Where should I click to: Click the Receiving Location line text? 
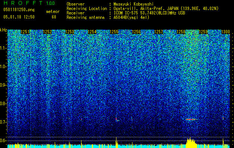(x=166, y=9)
